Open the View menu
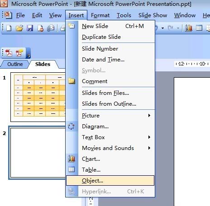 [55, 15]
